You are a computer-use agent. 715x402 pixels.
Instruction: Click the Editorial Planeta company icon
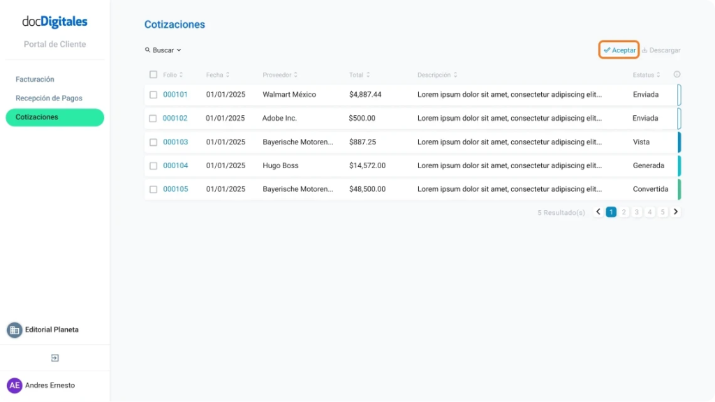15,329
